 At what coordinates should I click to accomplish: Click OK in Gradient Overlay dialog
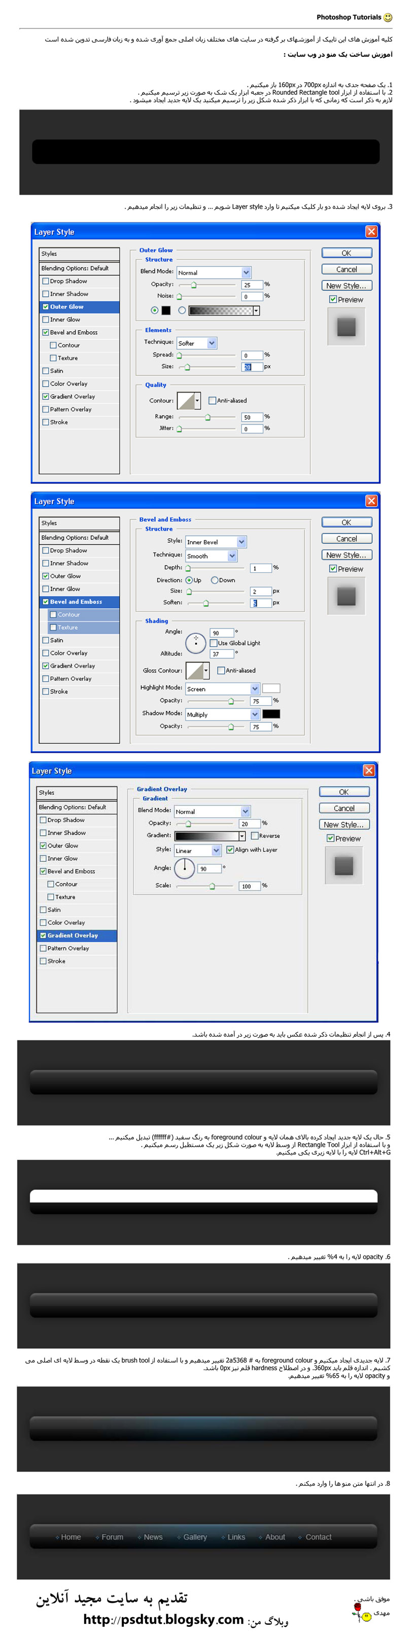pyautogui.click(x=344, y=792)
